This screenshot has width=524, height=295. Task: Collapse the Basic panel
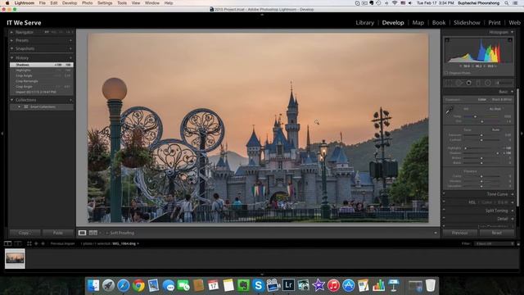click(x=512, y=92)
